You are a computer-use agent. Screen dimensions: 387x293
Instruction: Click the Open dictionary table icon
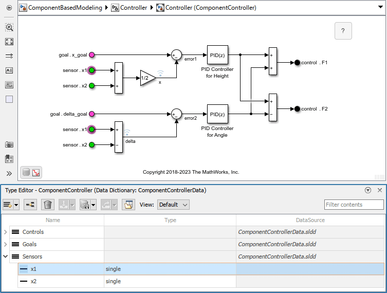click(x=128, y=205)
